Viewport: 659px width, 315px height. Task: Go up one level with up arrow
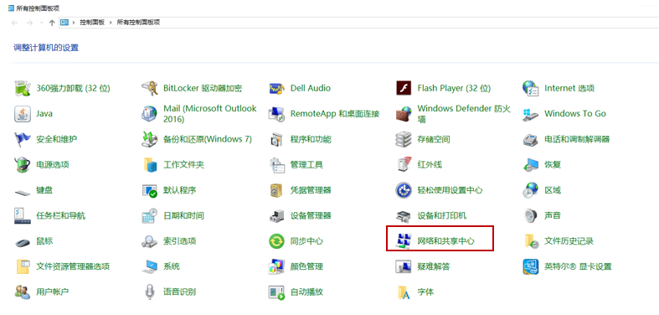pos(52,23)
